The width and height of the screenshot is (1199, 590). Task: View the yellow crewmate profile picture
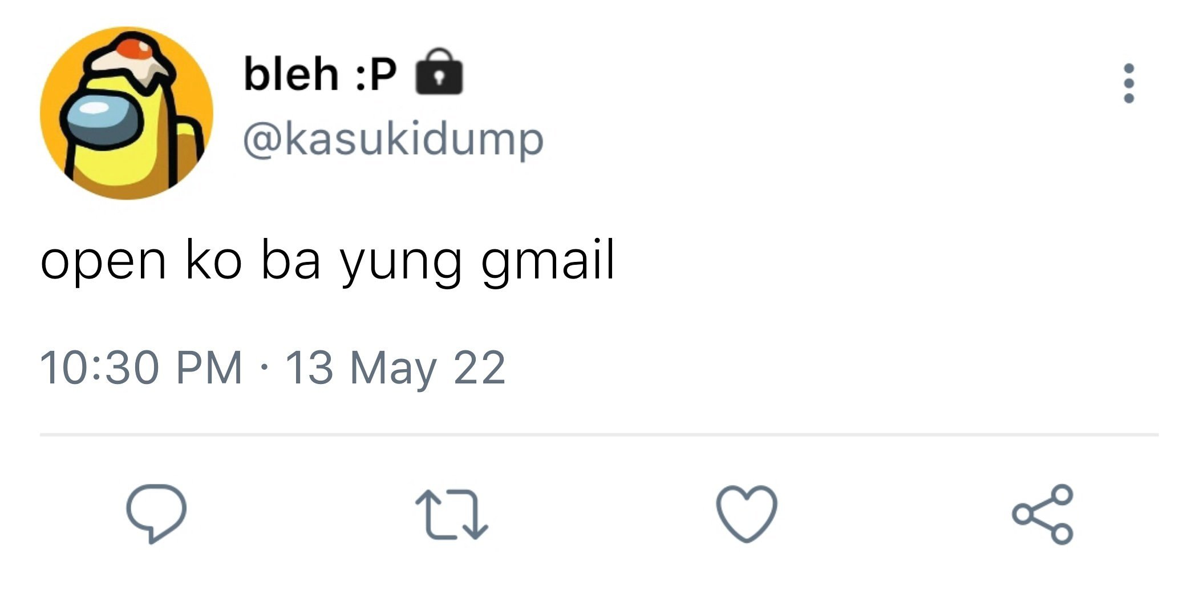pos(127,113)
